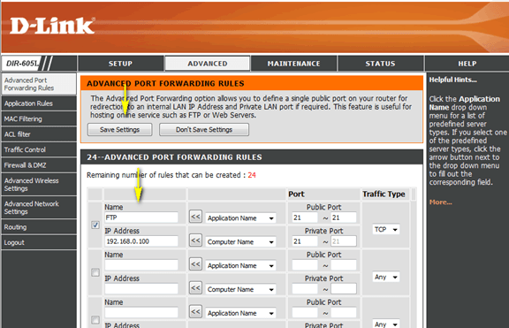This screenshot has height=328, width=509.
Task: Uncheck the FTP rule checkbox
Action: (x=95, y=225)
